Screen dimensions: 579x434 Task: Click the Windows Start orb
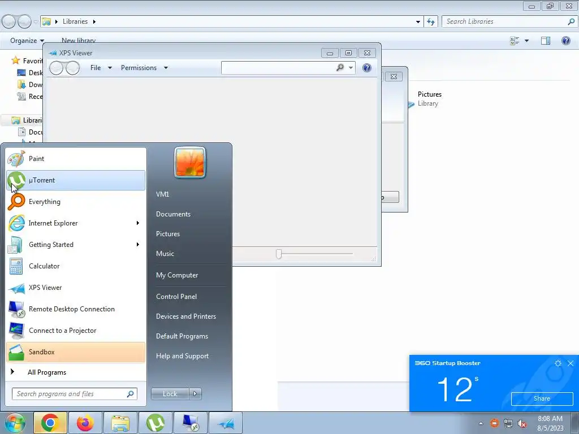pyautogui.click(x=15, y=423)
